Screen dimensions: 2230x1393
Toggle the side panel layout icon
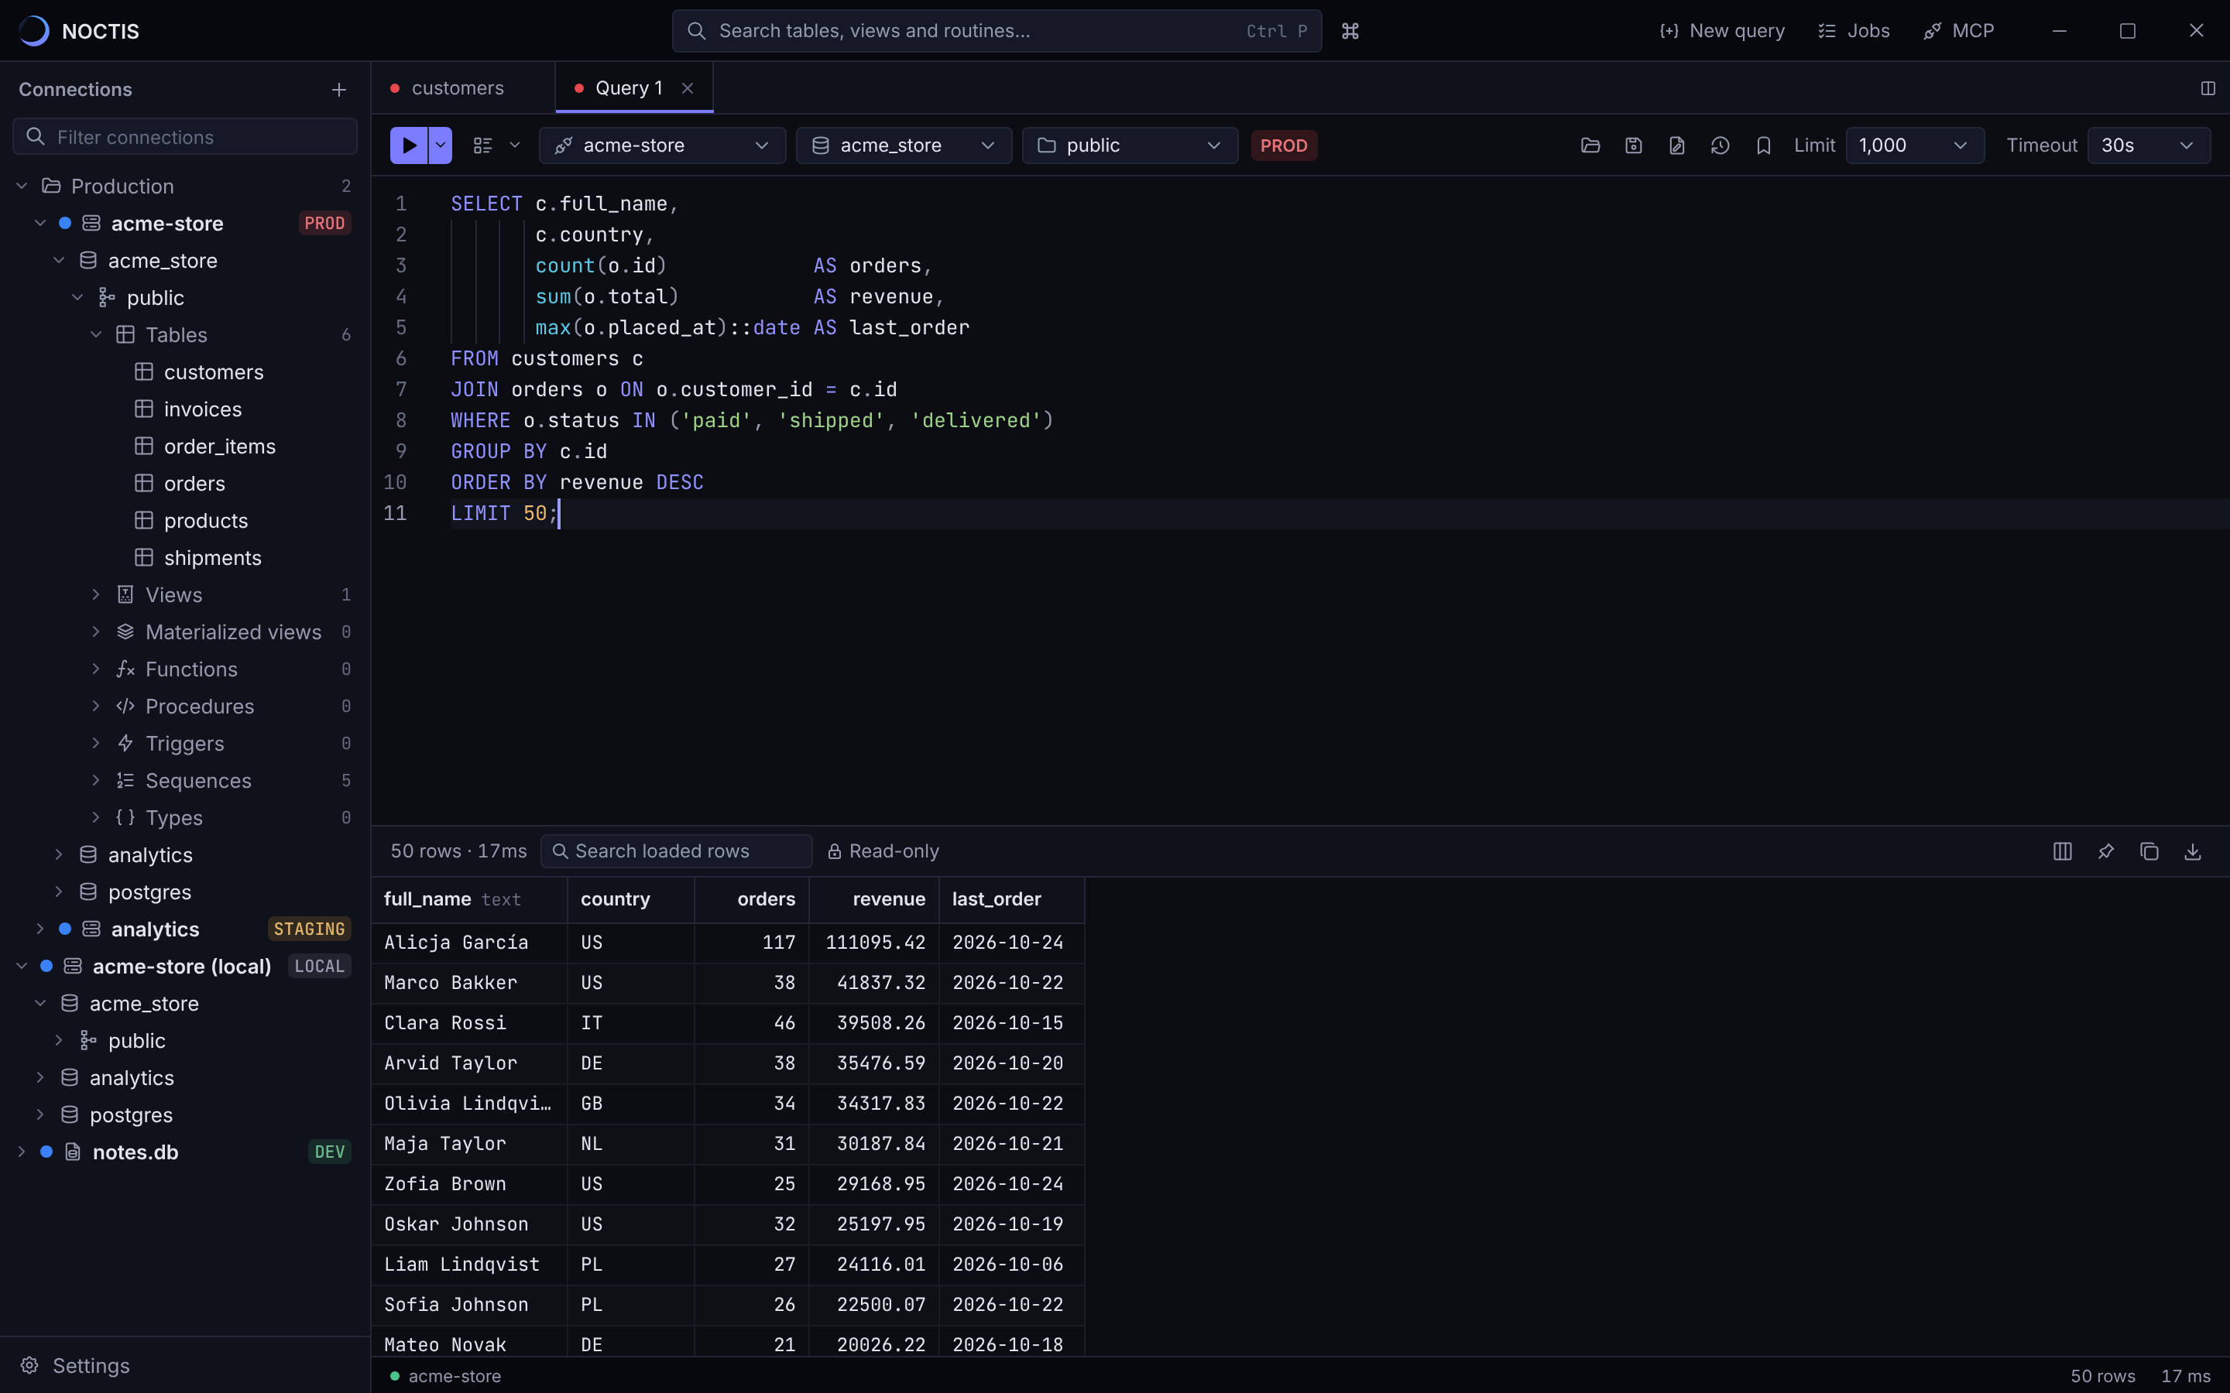point(2208,88)
